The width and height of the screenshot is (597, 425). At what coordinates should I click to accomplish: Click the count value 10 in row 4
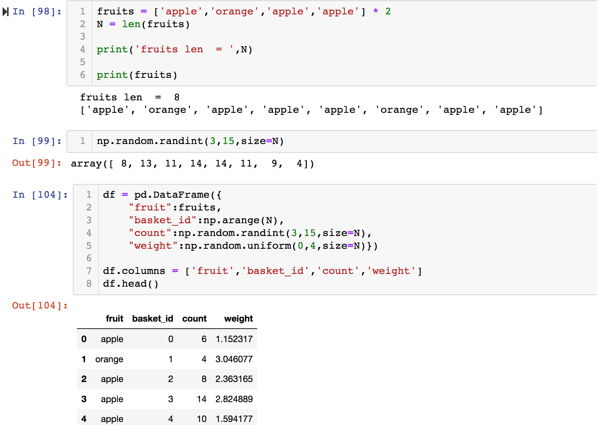pos(202,419)
